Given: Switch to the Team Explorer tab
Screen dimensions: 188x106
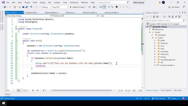Looking at the screenshot, I should point(166,90).
